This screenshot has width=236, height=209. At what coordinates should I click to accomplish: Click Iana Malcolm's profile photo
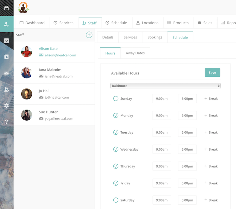[27, 73]
